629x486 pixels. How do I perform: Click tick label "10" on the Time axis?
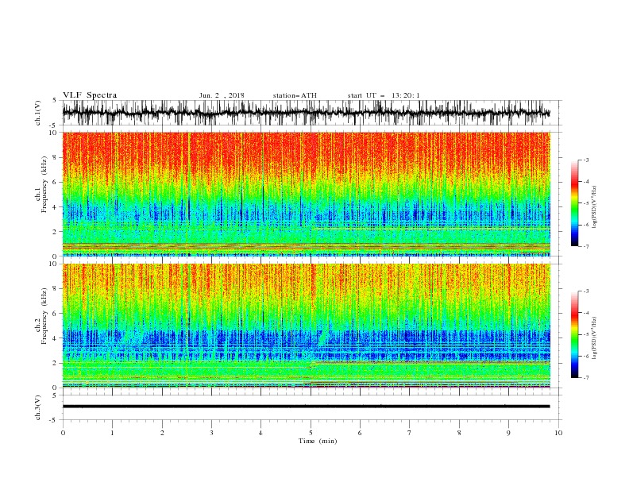point(558,433)
